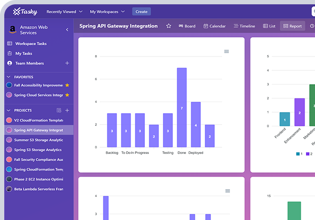Collapse the Projects section

point(8,110)
